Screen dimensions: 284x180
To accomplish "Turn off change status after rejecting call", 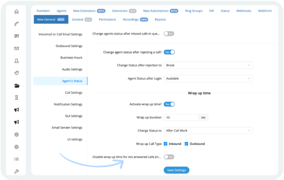I will pos(169,52).
